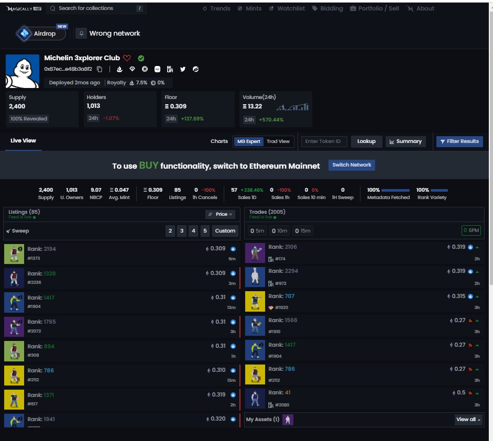Switch charts to Trad View
The width and height of the screenshot is (493, 441).
tap(278, 141)
